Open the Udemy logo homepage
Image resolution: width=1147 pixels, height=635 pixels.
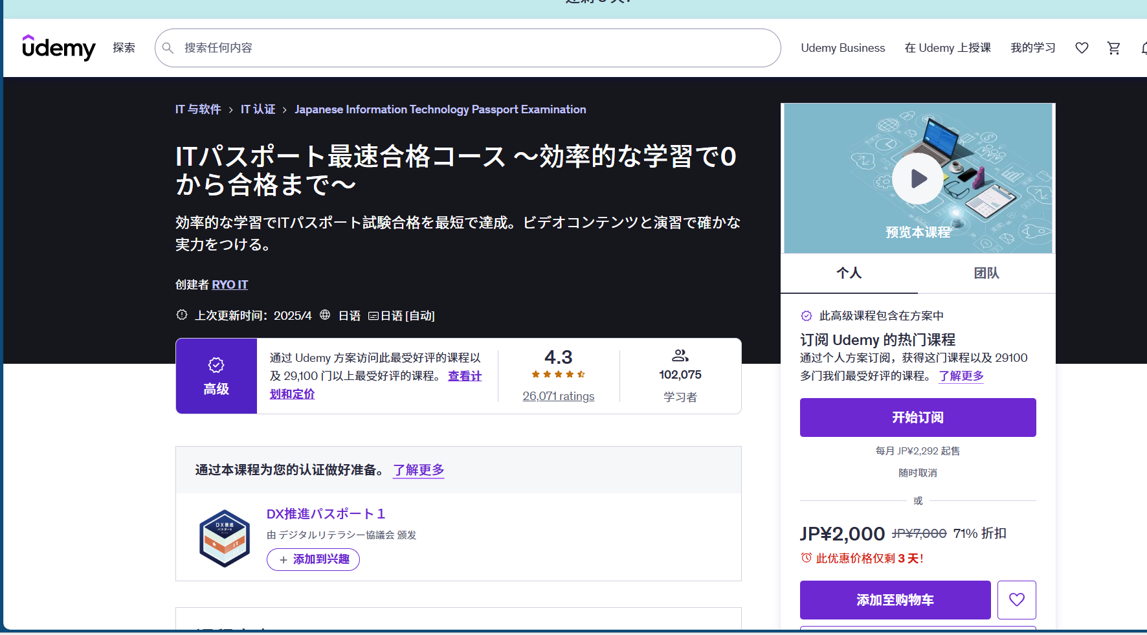tap(59, 48)
